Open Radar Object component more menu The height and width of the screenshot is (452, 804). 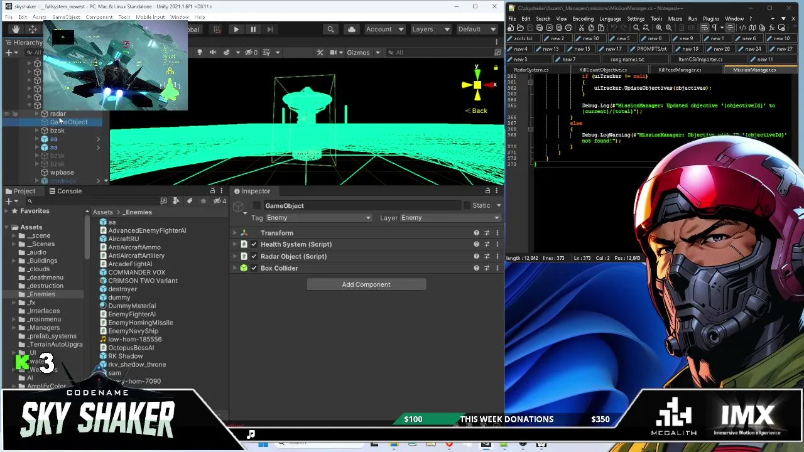pyautogui.click(x=497, y=256)
